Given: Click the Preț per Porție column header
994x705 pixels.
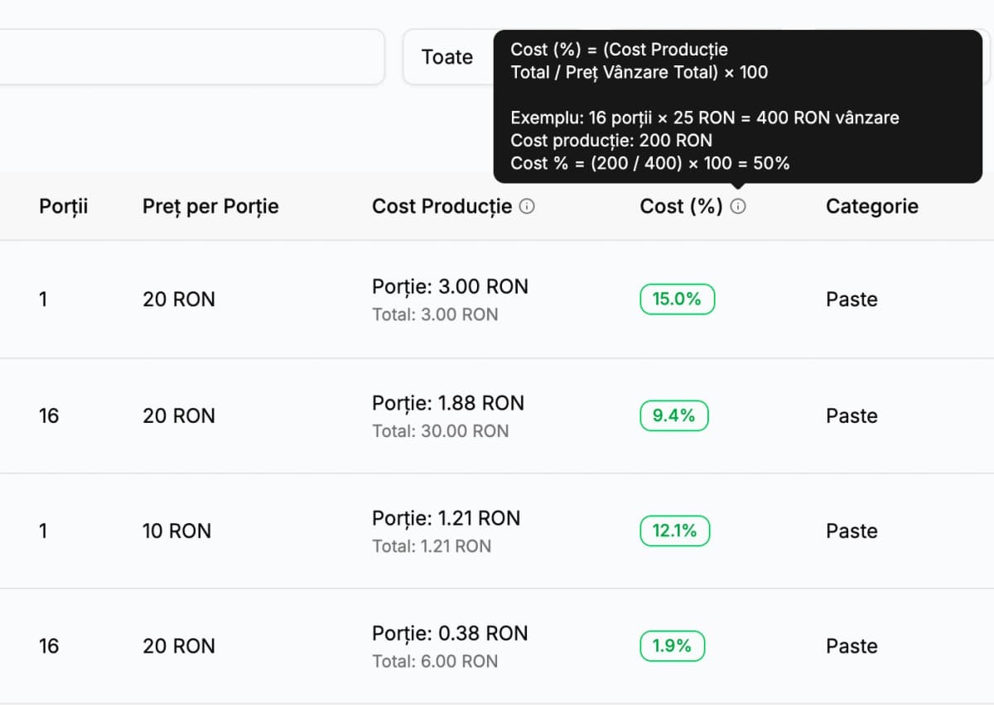Looking at the screenshot, I should (x=210, y=206).
